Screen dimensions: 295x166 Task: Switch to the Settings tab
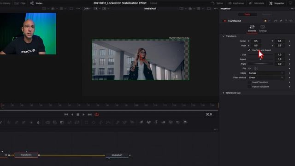[x=263, y=29]
